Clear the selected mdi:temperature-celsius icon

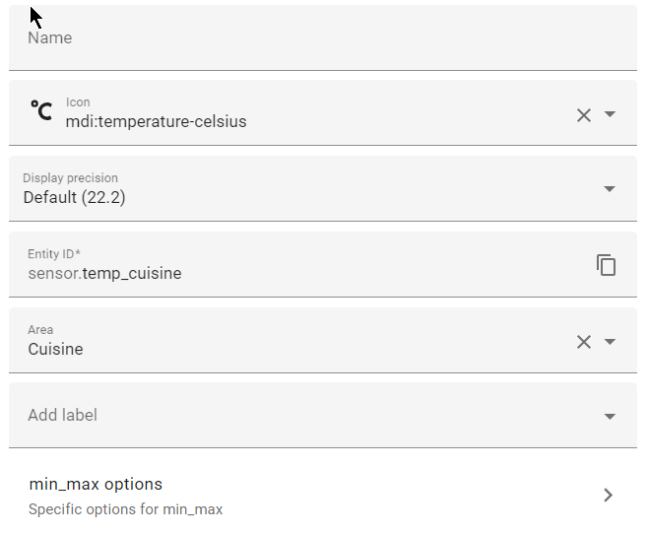tap(584, 115)
